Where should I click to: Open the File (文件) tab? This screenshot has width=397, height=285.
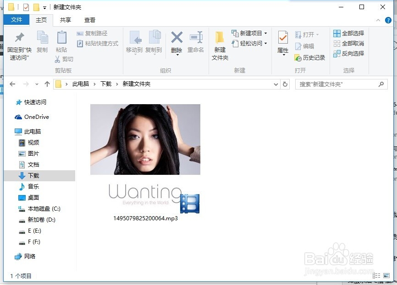pyautogui.click(x=17, y=20)
